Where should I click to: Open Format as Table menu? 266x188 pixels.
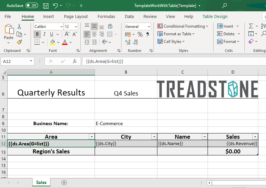click(x=176, y=34)
